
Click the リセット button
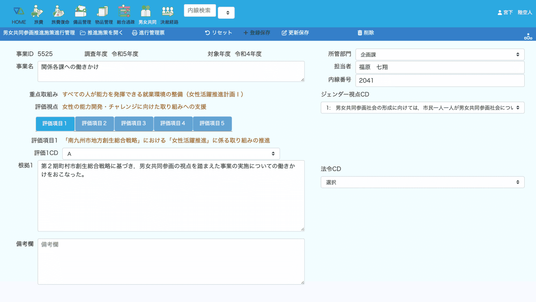click(218, 33)
